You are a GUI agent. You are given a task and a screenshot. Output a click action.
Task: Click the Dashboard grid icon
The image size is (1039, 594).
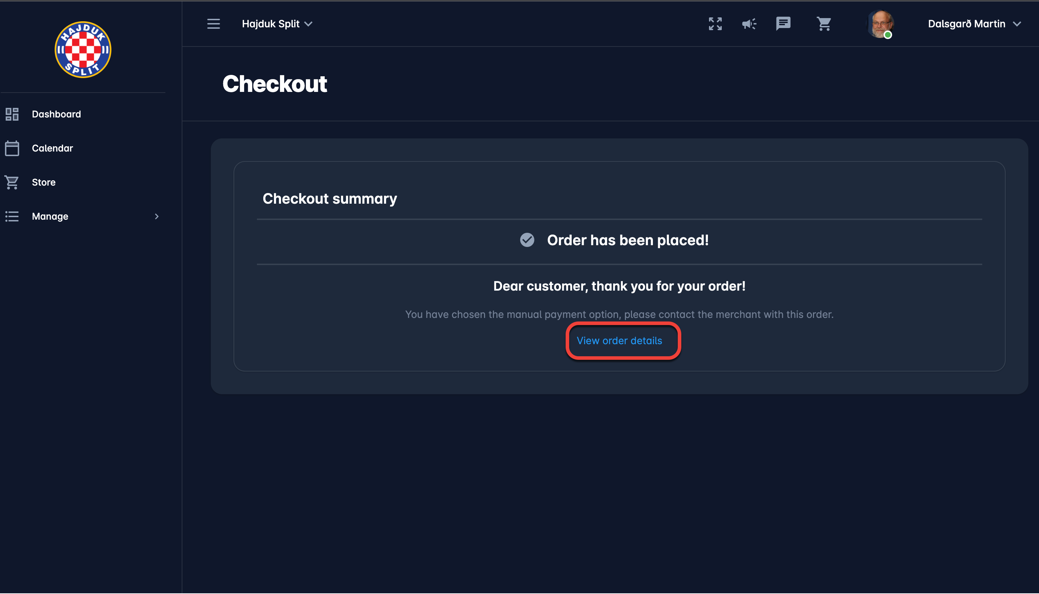pyautogui.click(x=12, y=114)
